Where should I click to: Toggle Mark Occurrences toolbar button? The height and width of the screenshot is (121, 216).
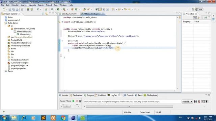pos(100,9)
